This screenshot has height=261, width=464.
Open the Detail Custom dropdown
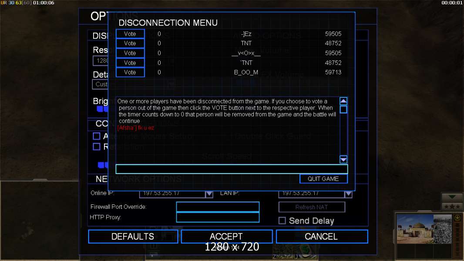coord(100,84)
